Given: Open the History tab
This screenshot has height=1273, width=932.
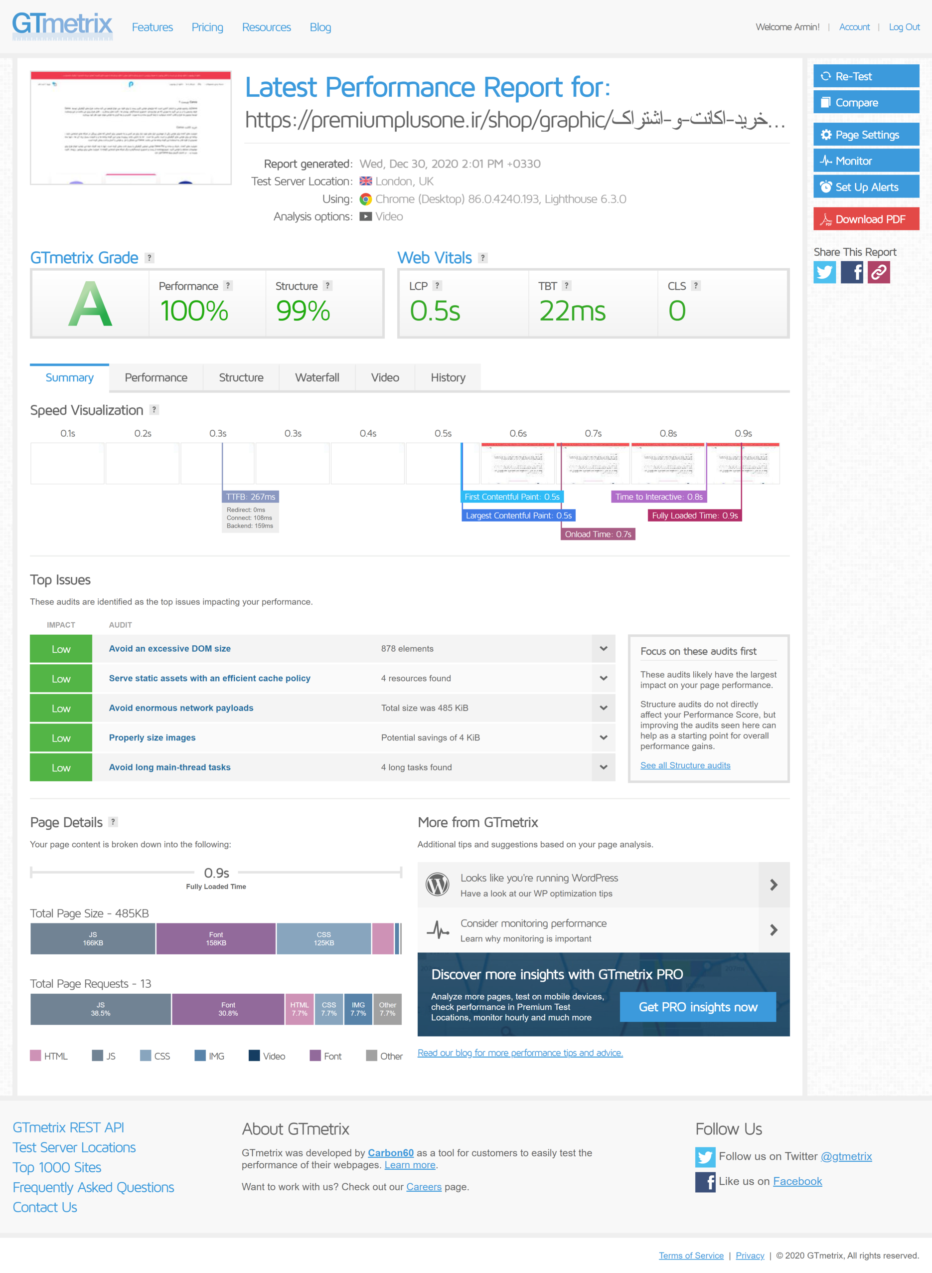Looking at the screenshot, I should coord(448,377).
